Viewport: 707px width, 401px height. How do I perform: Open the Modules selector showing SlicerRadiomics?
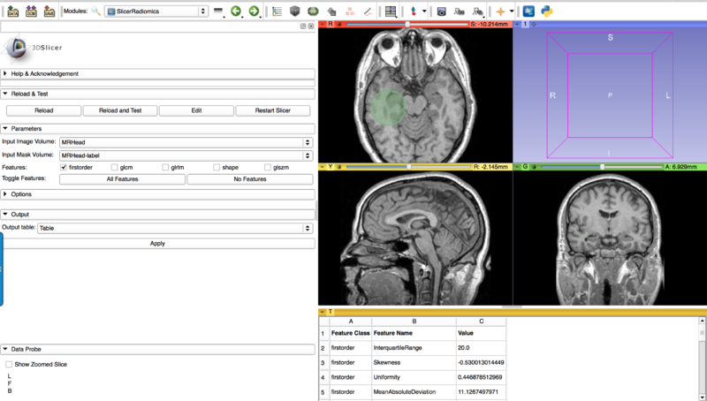click(x=156, y=11)
